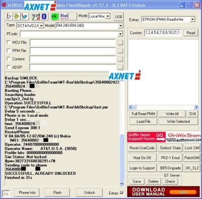Toggle the Extras checkbox at bottom
202x199 pixels.
pyautogui.click(x=122, y=193)
